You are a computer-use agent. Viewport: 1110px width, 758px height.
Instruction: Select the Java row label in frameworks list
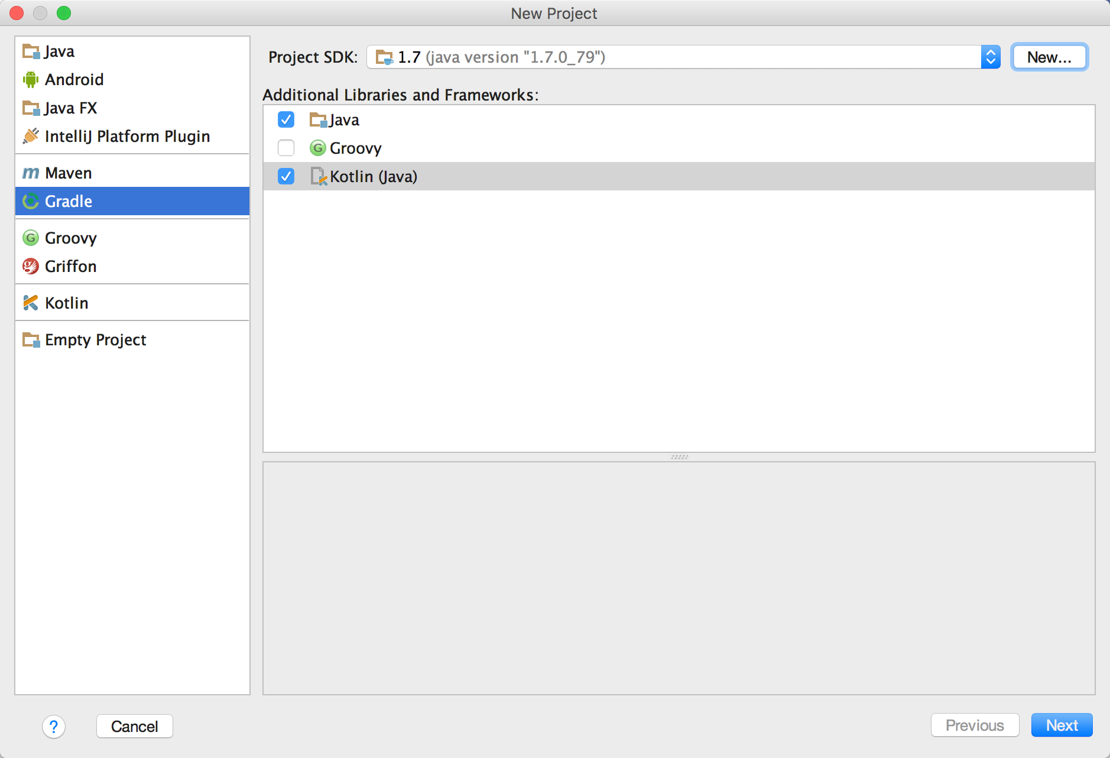pyautogui.click(x=344, y=120)
